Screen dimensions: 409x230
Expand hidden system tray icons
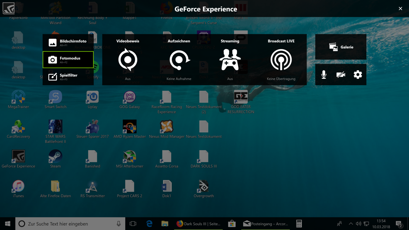click(351, 224)
